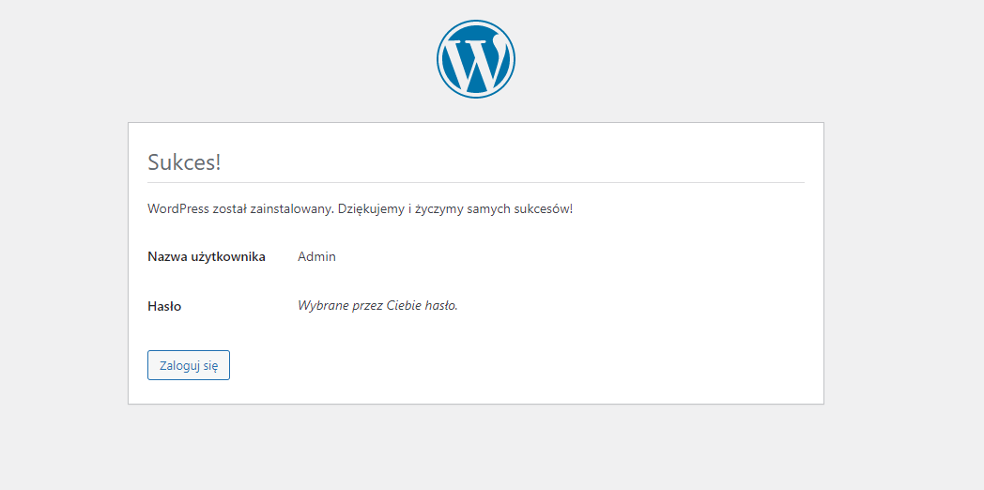Image resolution: width=984 pixels, height=490 pixels.
Task: Click the Sukces! heading
Action: tap(184, 161)
